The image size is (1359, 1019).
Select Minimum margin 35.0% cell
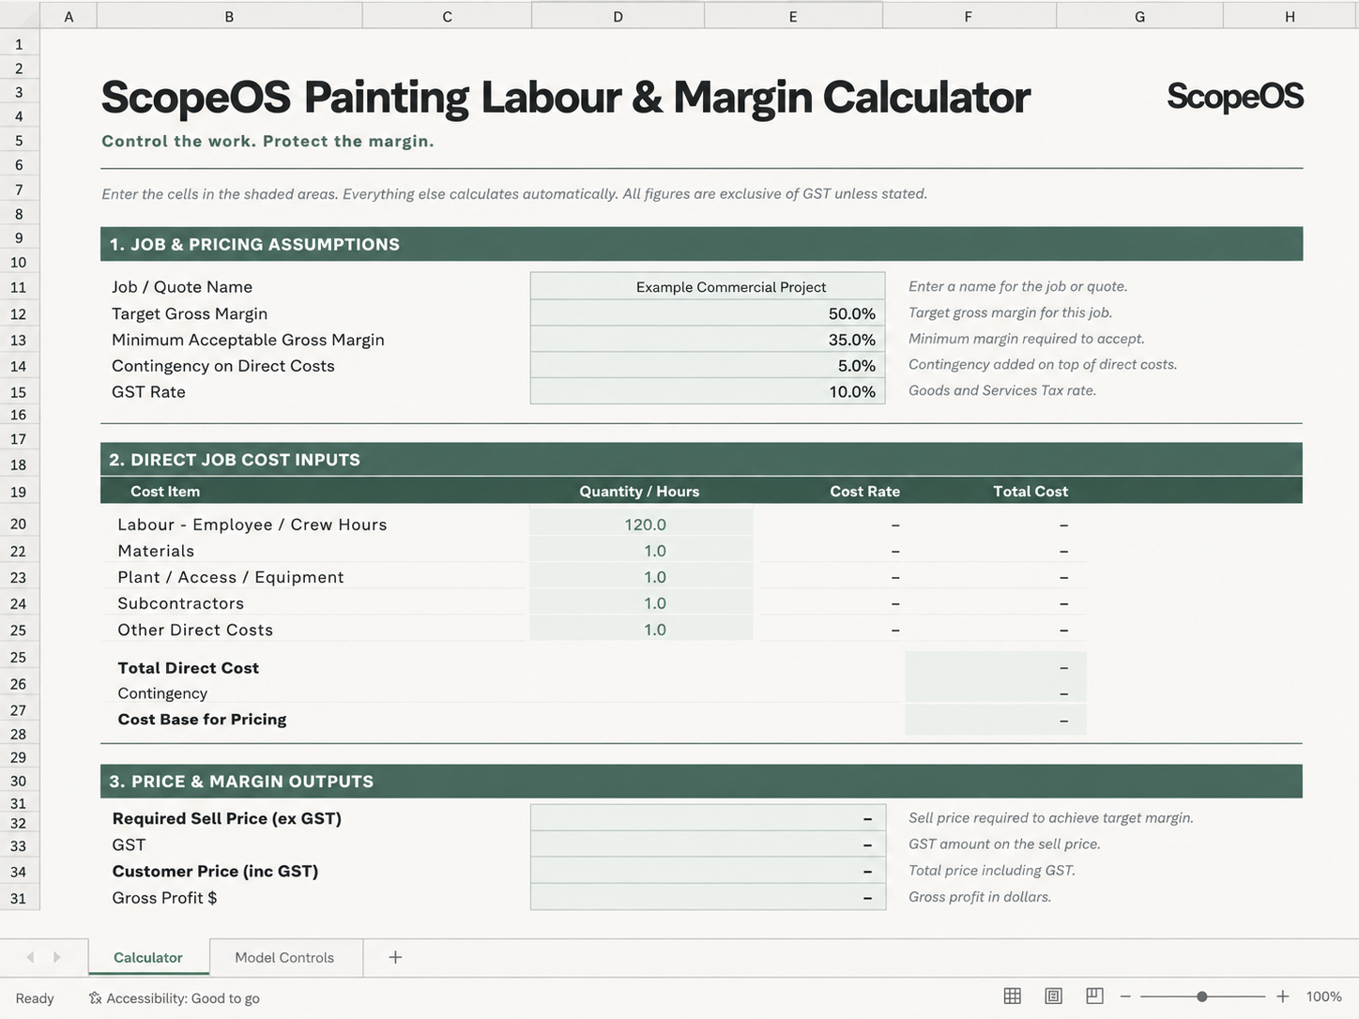coord(708,339)
